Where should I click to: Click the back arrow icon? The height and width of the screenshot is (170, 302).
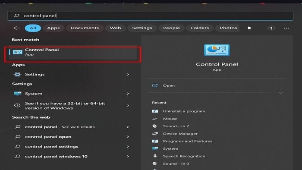tap(16, 28)
